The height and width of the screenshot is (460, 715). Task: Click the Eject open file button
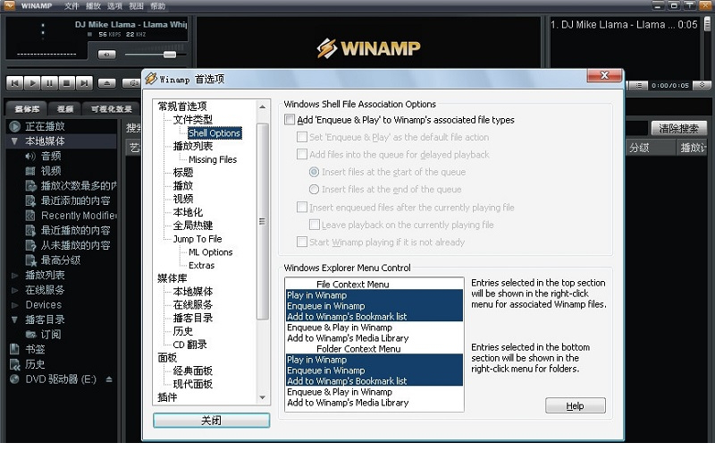[x=106, y=83]
